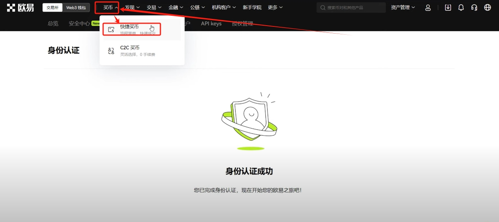Switch to 交易所 mode
This screenshot has height=222, width=499.
(53, 7)
